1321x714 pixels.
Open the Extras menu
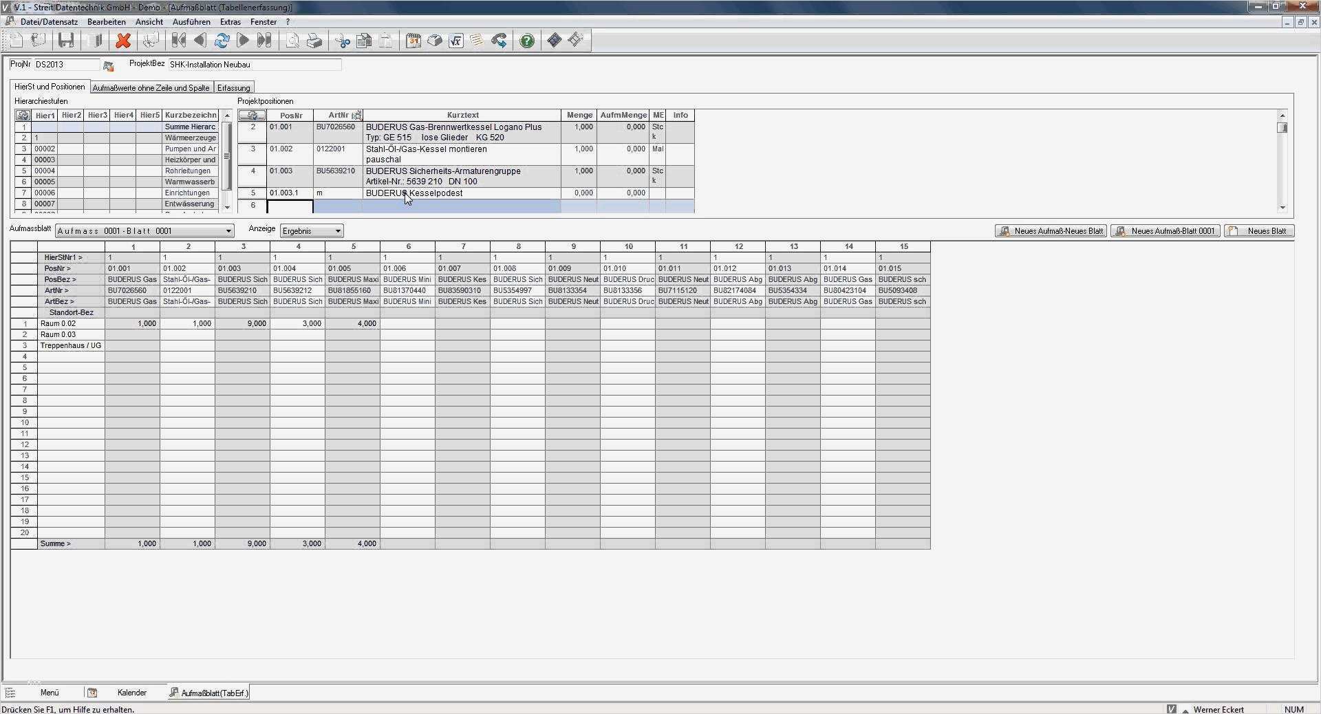coord(230,22)
